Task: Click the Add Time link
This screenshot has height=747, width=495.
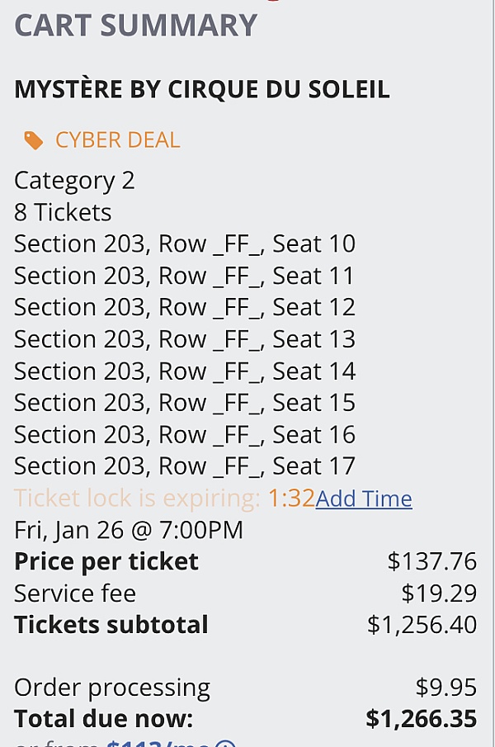Action: [364, 499]
